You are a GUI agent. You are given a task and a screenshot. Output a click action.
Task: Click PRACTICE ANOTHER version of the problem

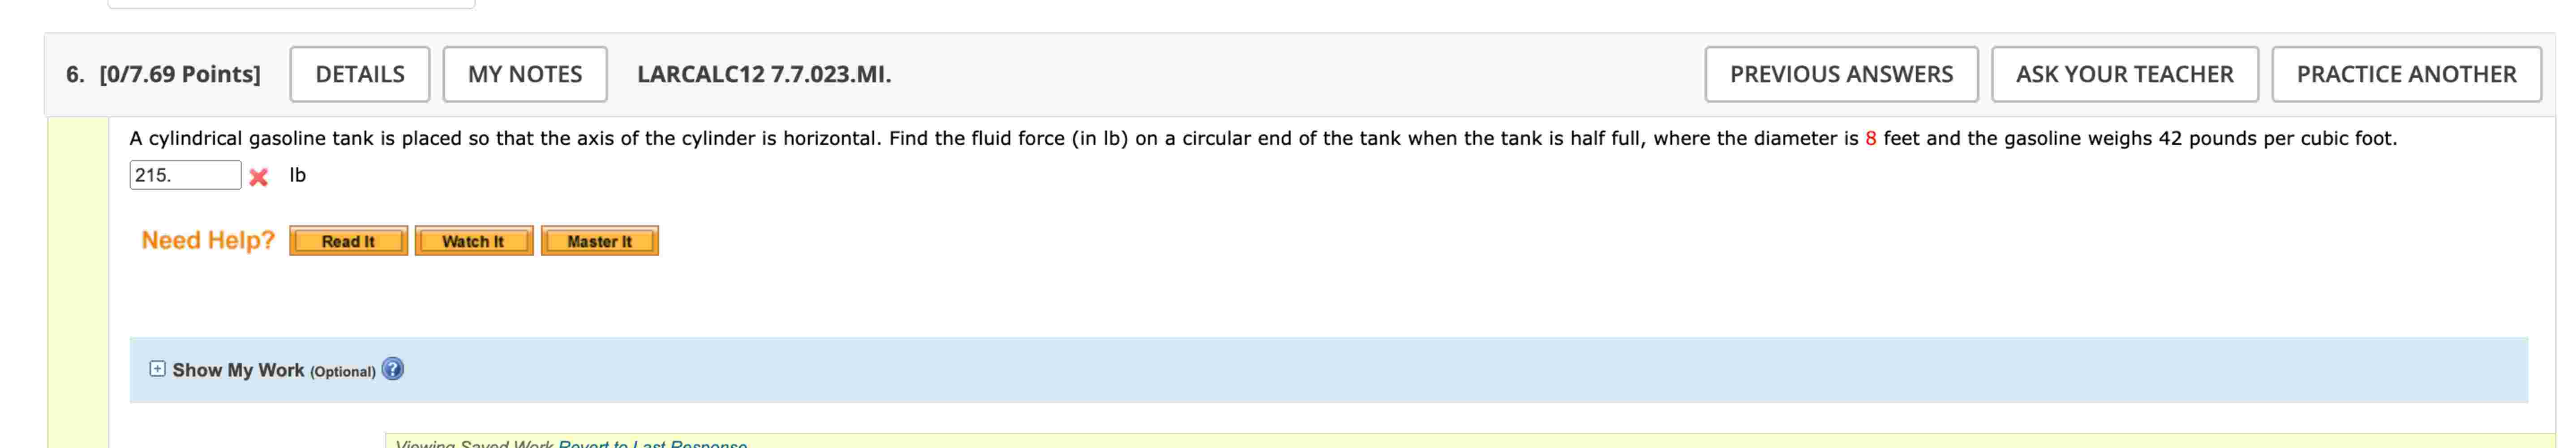[2405, 73]
